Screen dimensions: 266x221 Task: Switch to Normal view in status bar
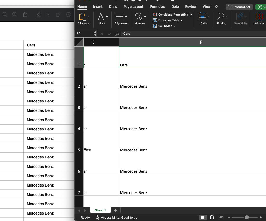pos(202,217)
